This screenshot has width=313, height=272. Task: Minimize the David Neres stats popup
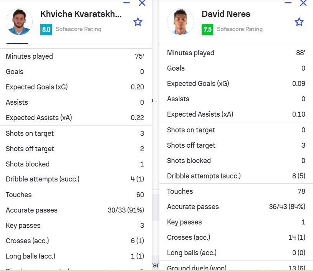(x=288, y=3)
